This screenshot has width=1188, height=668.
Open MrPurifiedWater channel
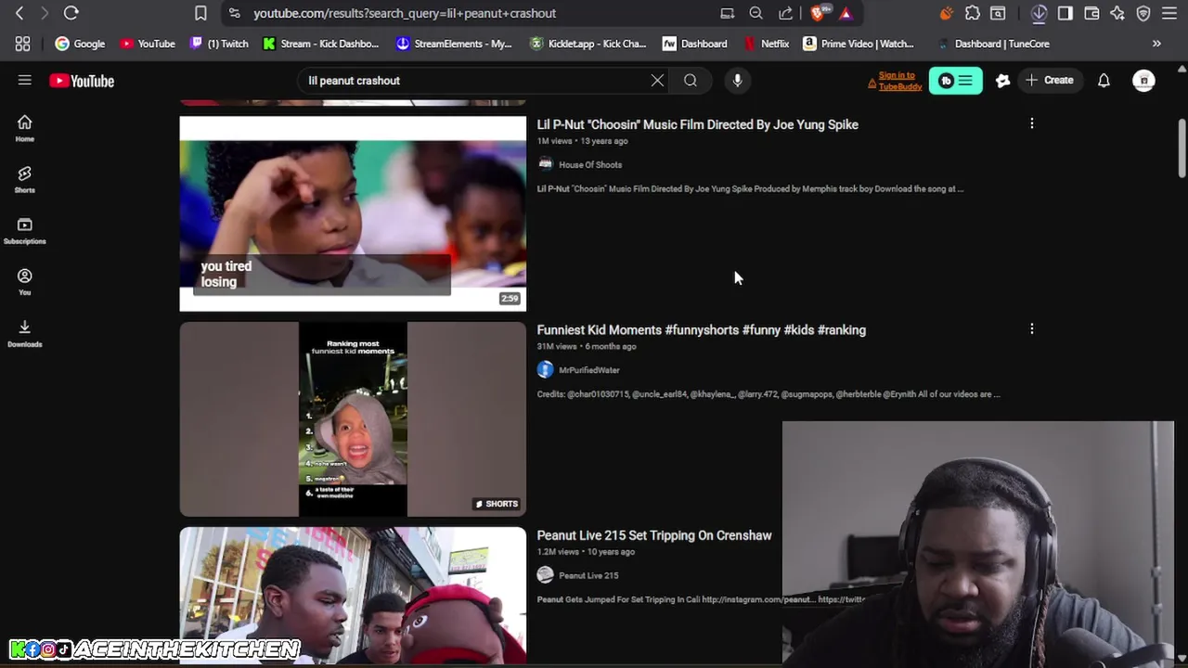[x=589, y=370]
